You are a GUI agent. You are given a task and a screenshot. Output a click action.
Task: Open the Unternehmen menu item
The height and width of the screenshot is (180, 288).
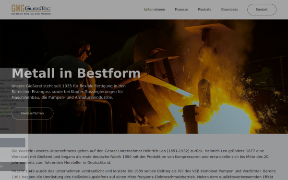(154, 10)
